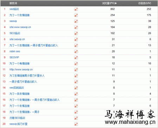Open the seovip 提刀千里 keyword link
158x128 pixels.
click(x=18, y=124)
